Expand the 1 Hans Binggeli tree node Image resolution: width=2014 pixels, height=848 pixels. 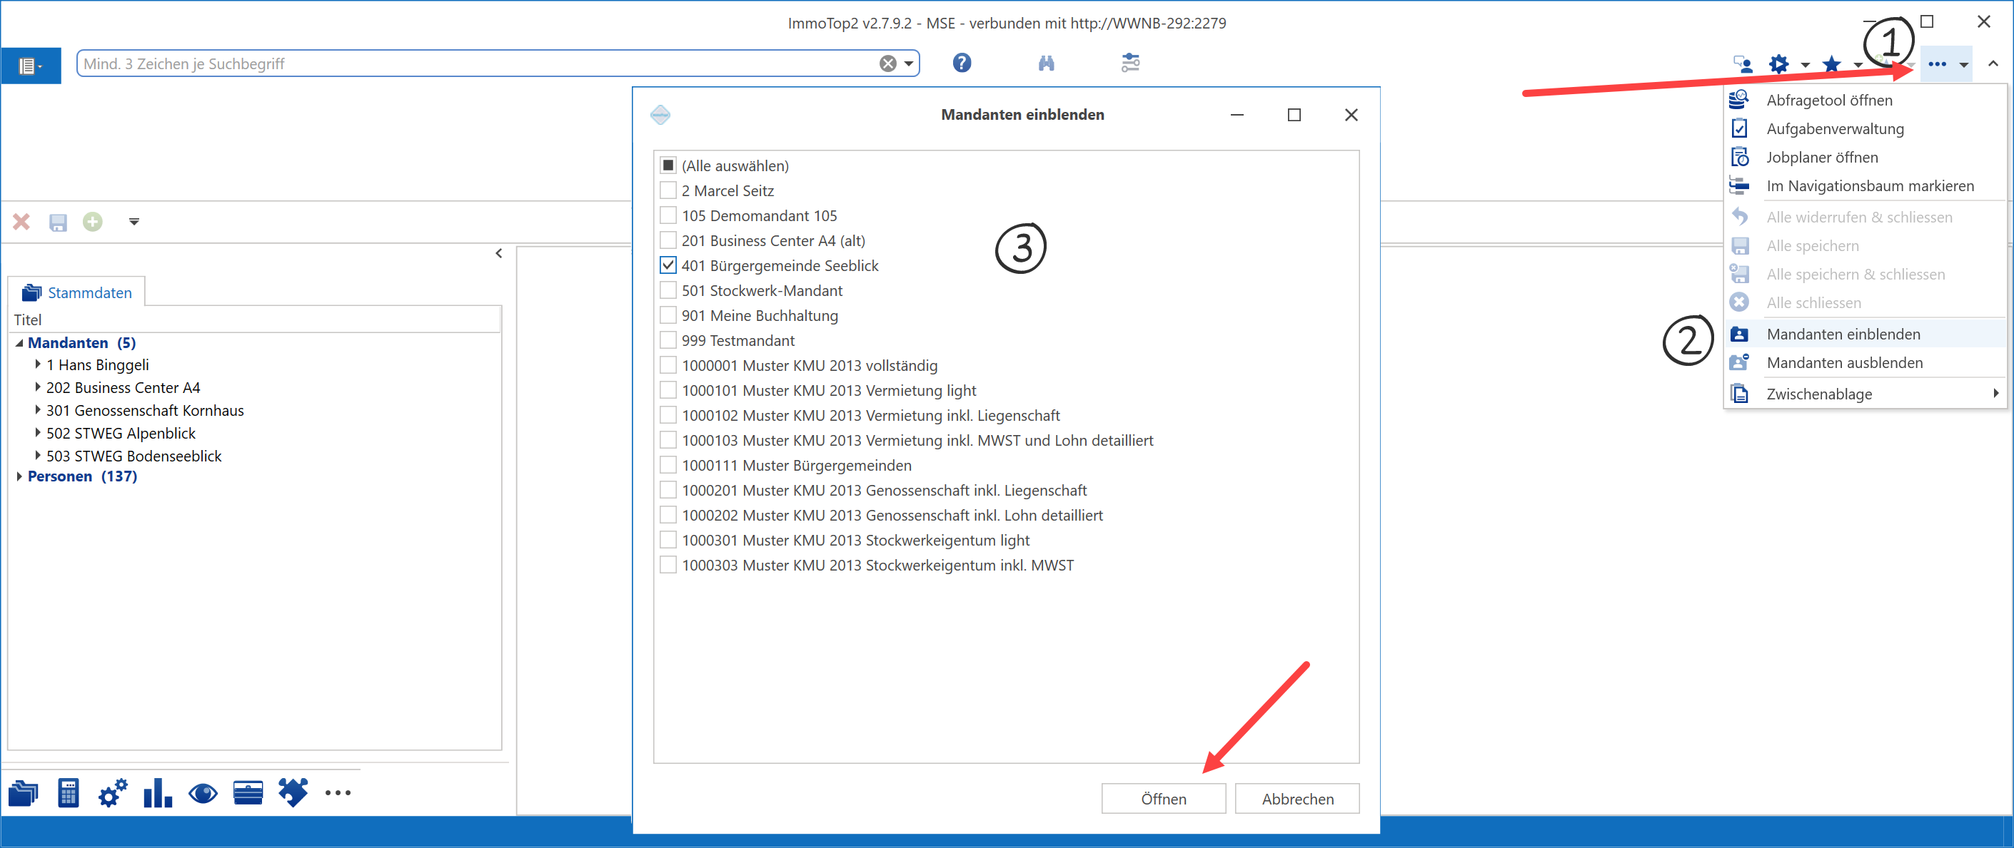pyautogui.click(x=38, y=364)
